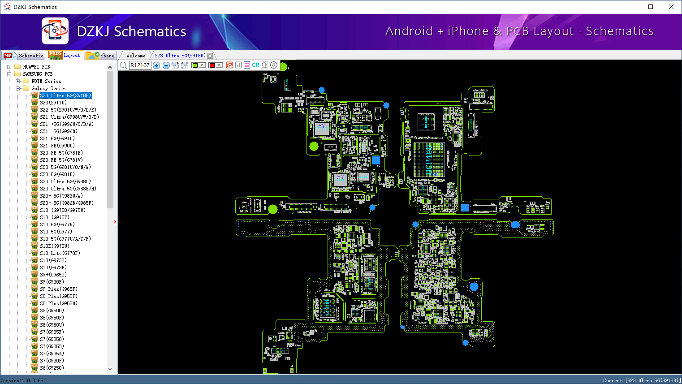Click the rotate-right copy icon

tap(175, 65)
